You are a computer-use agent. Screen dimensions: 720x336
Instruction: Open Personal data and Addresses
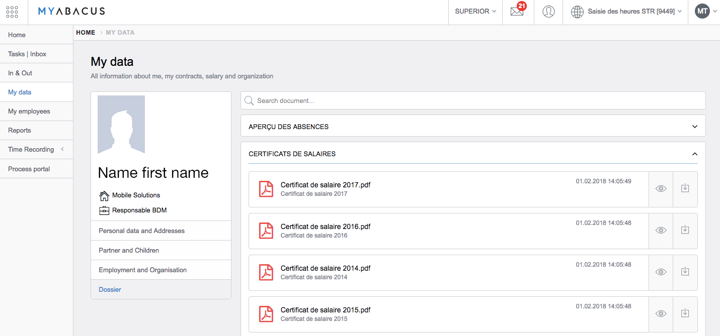[x=161, y=231]
